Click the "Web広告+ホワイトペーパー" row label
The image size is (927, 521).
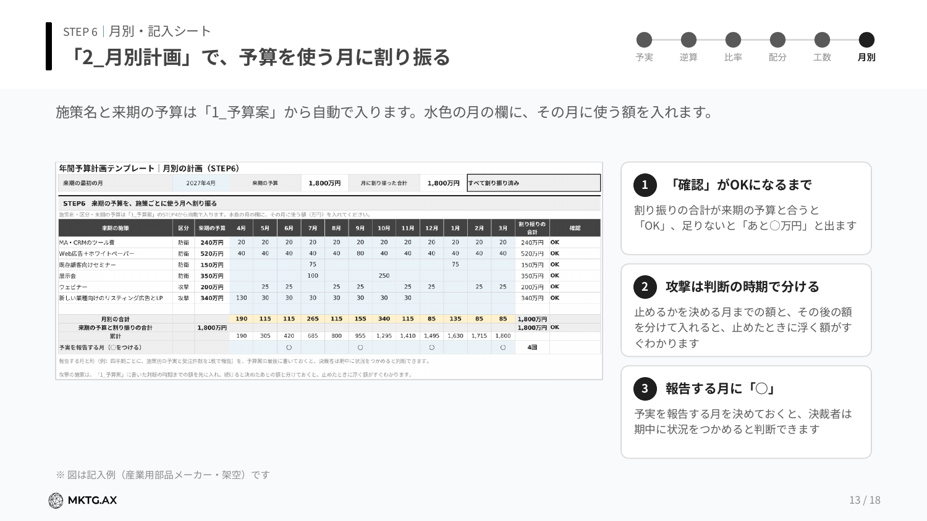[x=96, y=254]
